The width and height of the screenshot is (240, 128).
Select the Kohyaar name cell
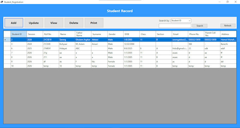pyautogui.click(x=67, y=44)
